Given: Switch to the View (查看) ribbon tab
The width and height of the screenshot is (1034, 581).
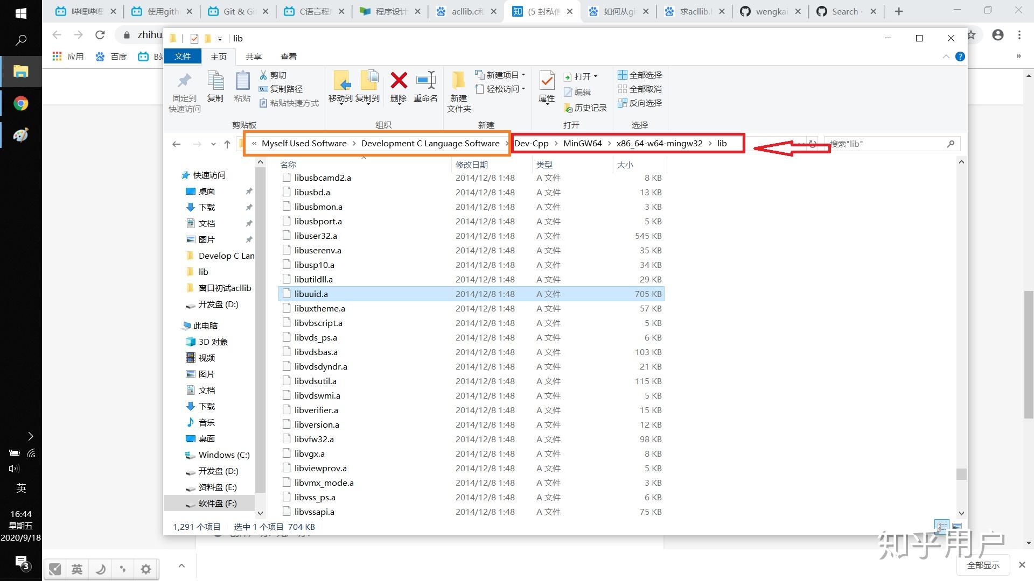Looking at the screenshot, I should [x=288, y=56].
